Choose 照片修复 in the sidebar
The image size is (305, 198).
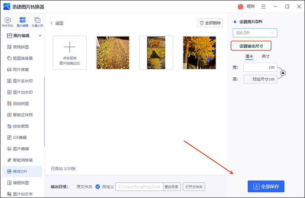(18, 70)
